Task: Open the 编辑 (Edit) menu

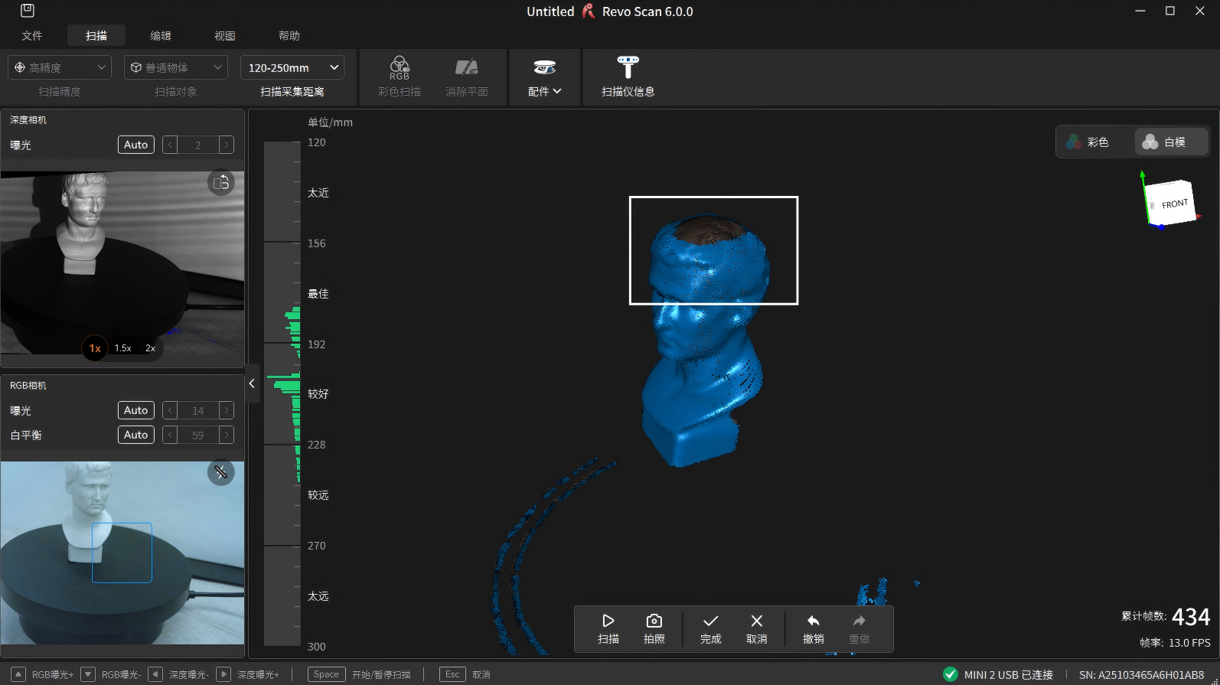Action: [x=161, y=36]
